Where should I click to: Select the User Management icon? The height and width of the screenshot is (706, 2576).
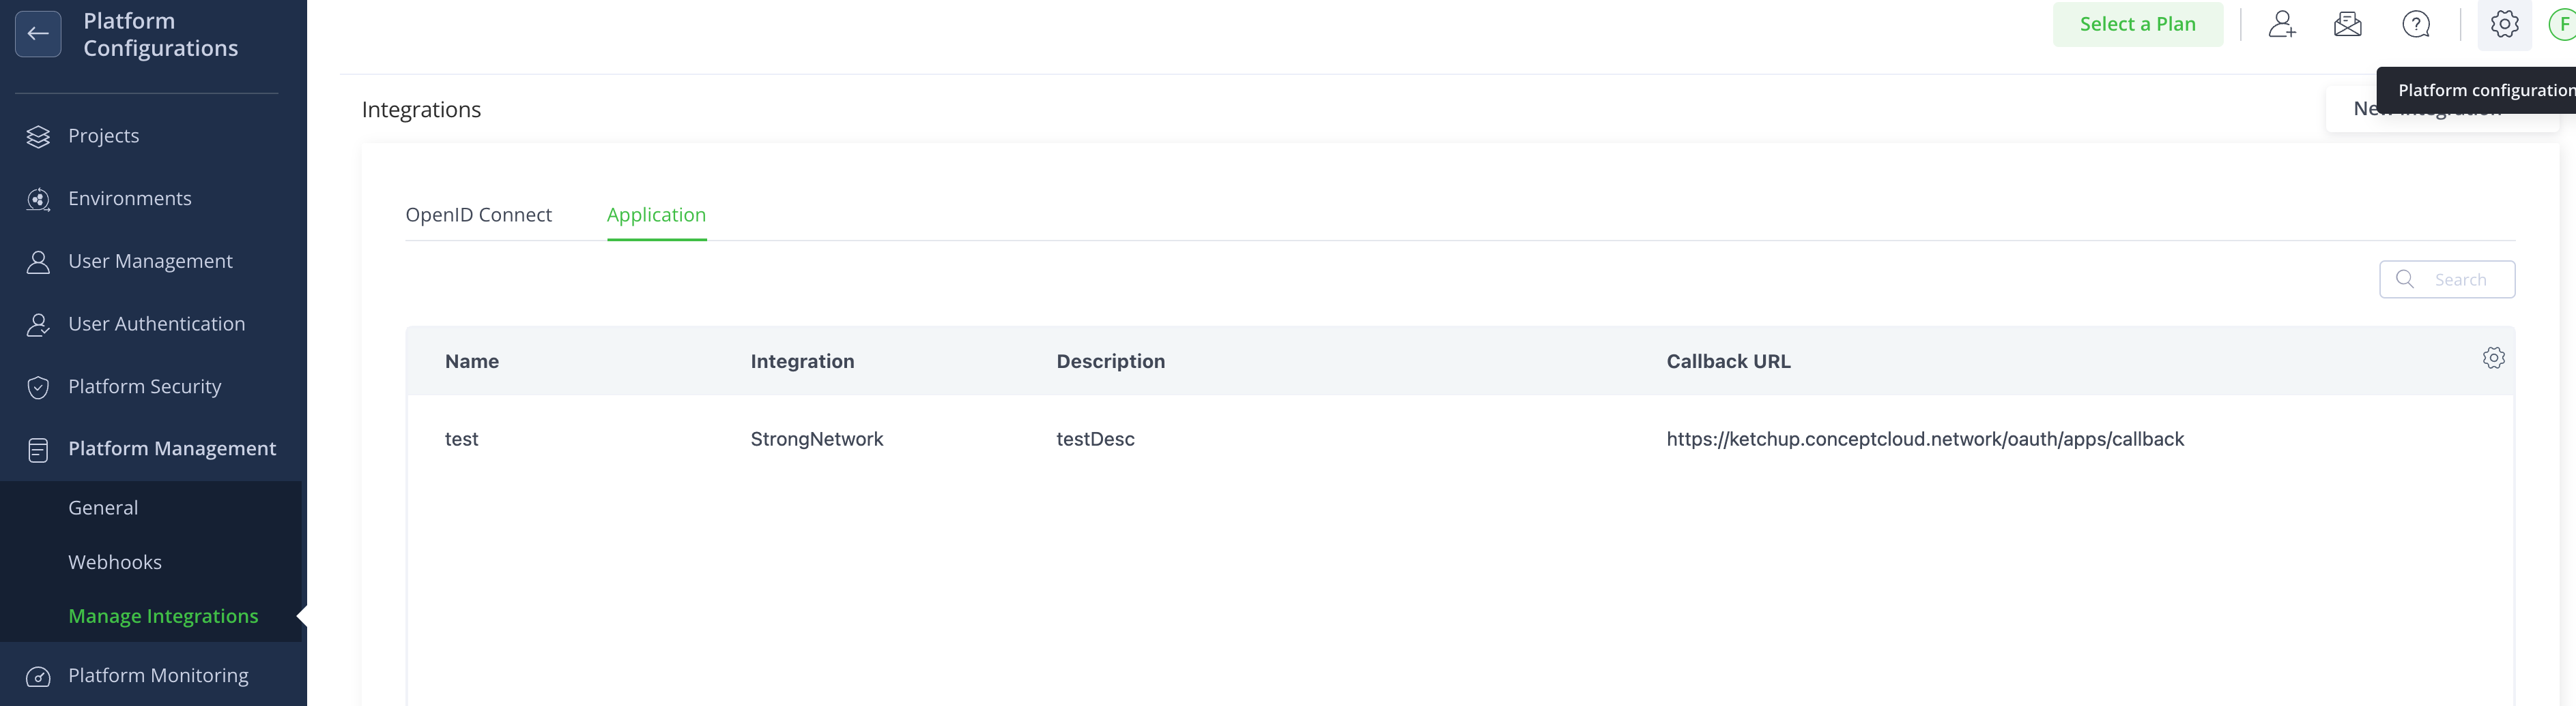coord(38,260)
